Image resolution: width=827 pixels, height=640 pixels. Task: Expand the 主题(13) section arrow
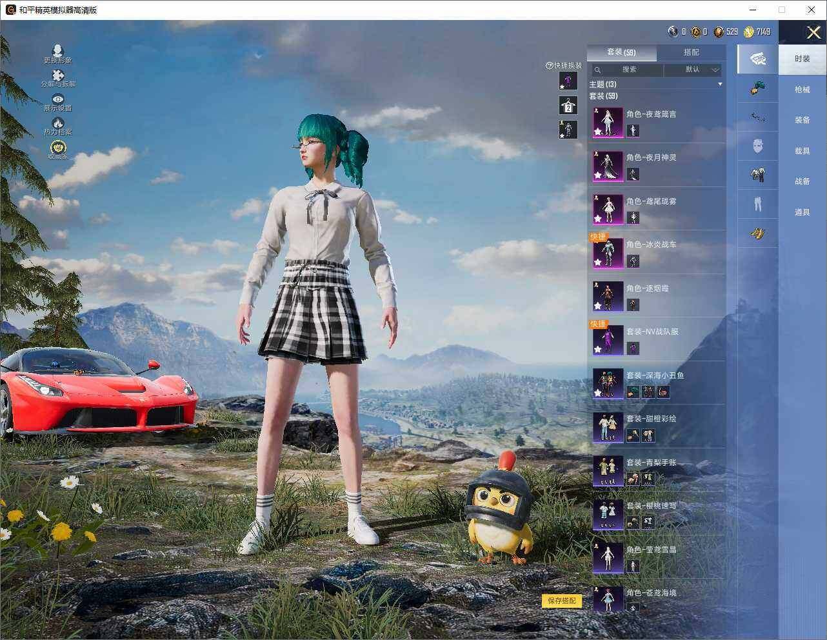720,85
